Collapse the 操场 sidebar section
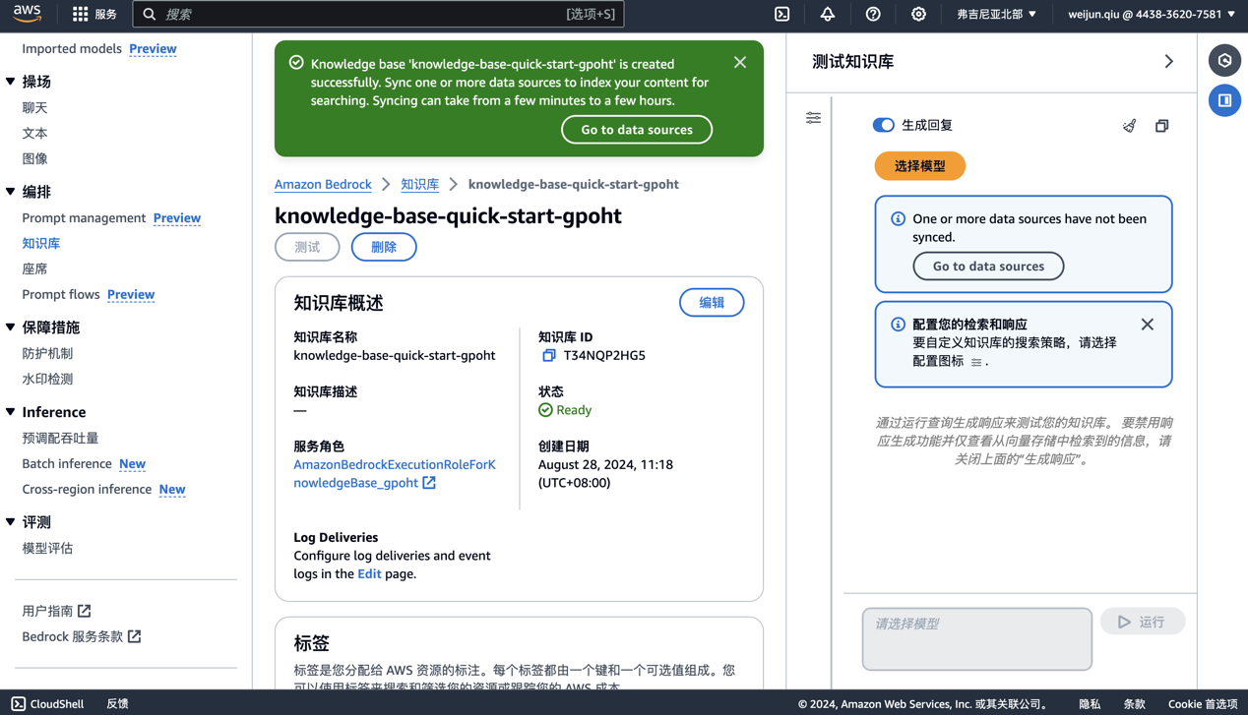 pos(11,82)
